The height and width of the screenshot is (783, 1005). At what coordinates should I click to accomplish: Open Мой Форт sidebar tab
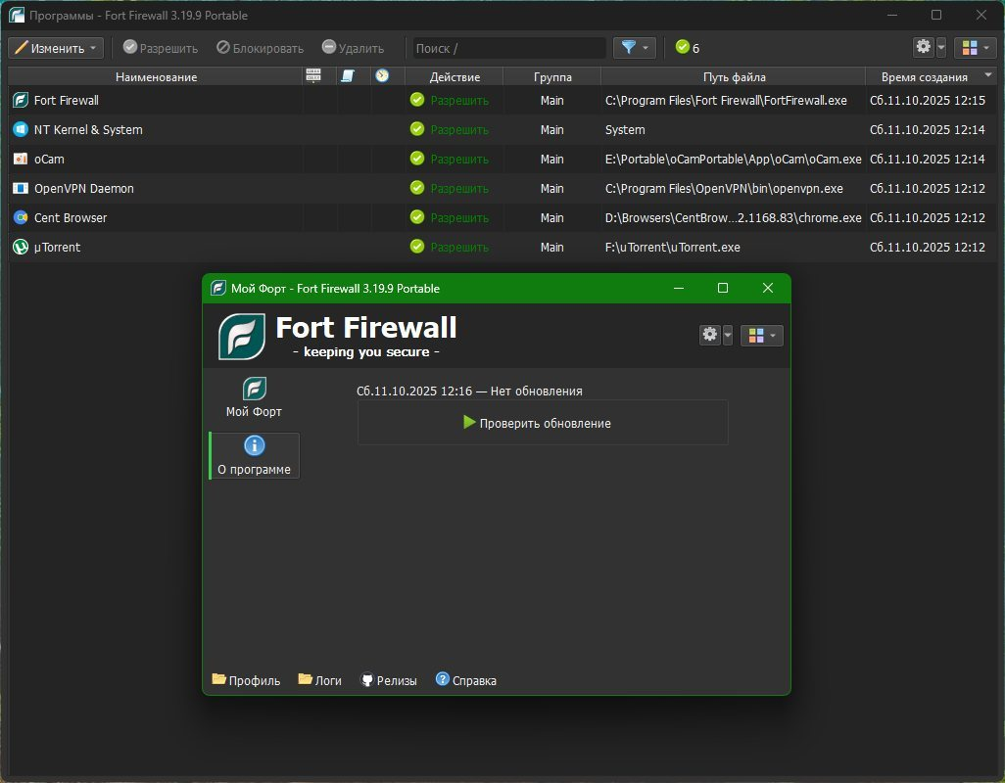(254, 397)
